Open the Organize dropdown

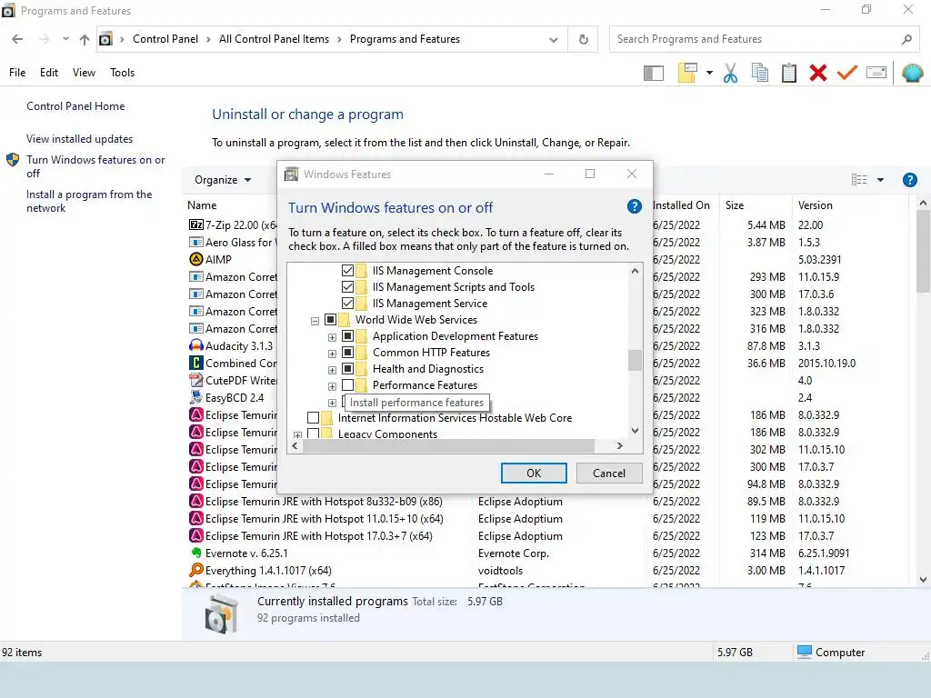(223, 180)
